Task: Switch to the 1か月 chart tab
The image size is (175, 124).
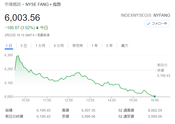Action: (40, 46)
